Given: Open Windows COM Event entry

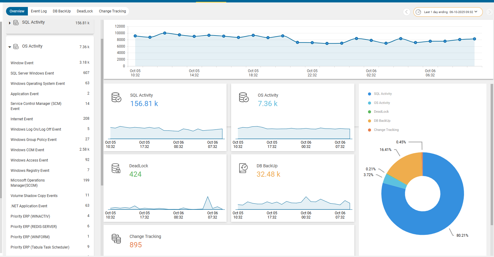Looking at the screenshot, I should pyautogui.click(x=27, y=150).
